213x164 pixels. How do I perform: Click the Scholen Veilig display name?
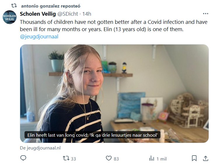[x=38, y=14]
